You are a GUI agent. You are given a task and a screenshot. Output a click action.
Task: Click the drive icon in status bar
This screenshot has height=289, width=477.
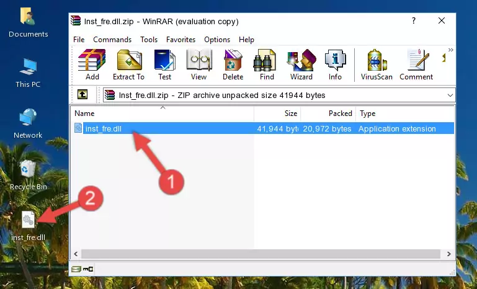point(76,269)
